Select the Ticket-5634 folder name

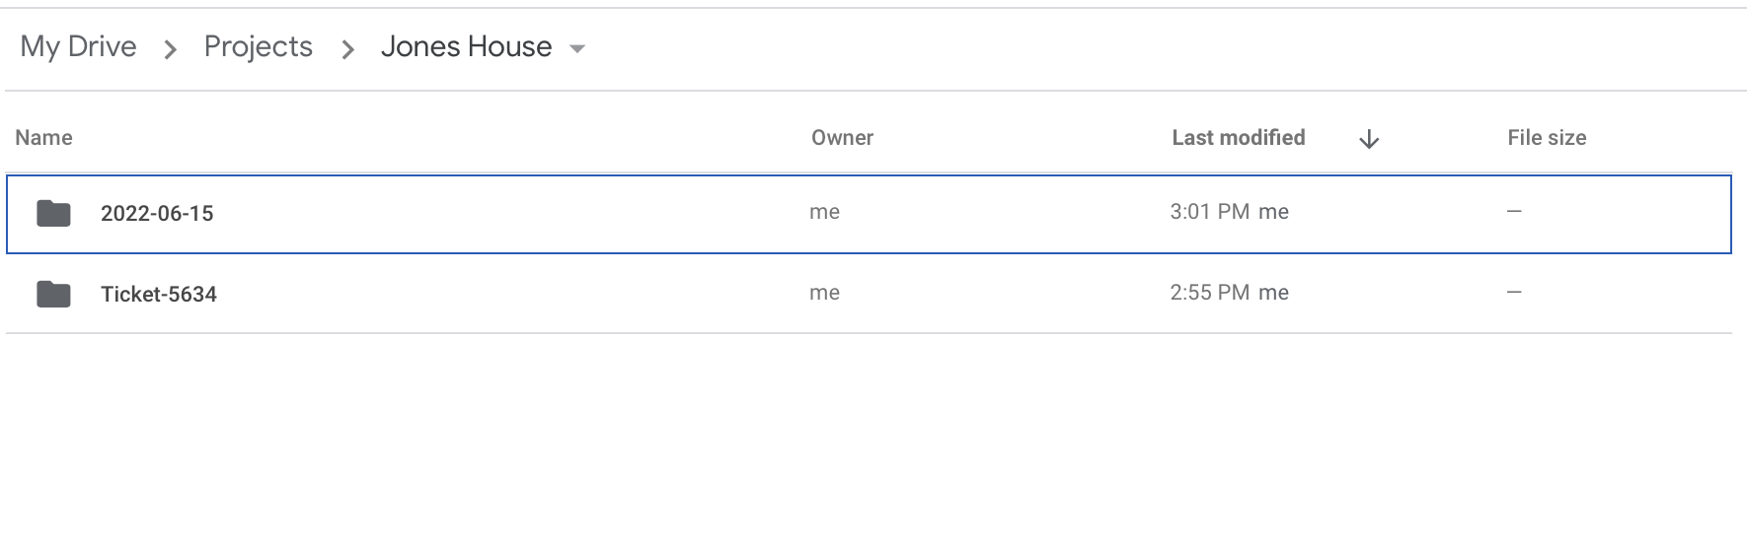click(159, 295)
